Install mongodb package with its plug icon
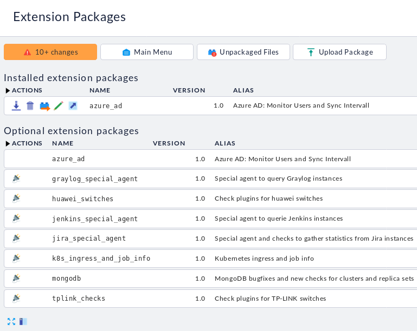The height and width of the screenshot is (331, 417). [16, 279]
